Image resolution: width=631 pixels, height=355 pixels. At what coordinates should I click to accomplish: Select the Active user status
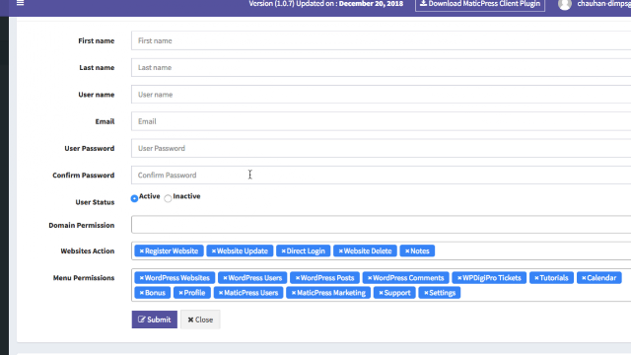pyautogui.click(x=134, y=198)
